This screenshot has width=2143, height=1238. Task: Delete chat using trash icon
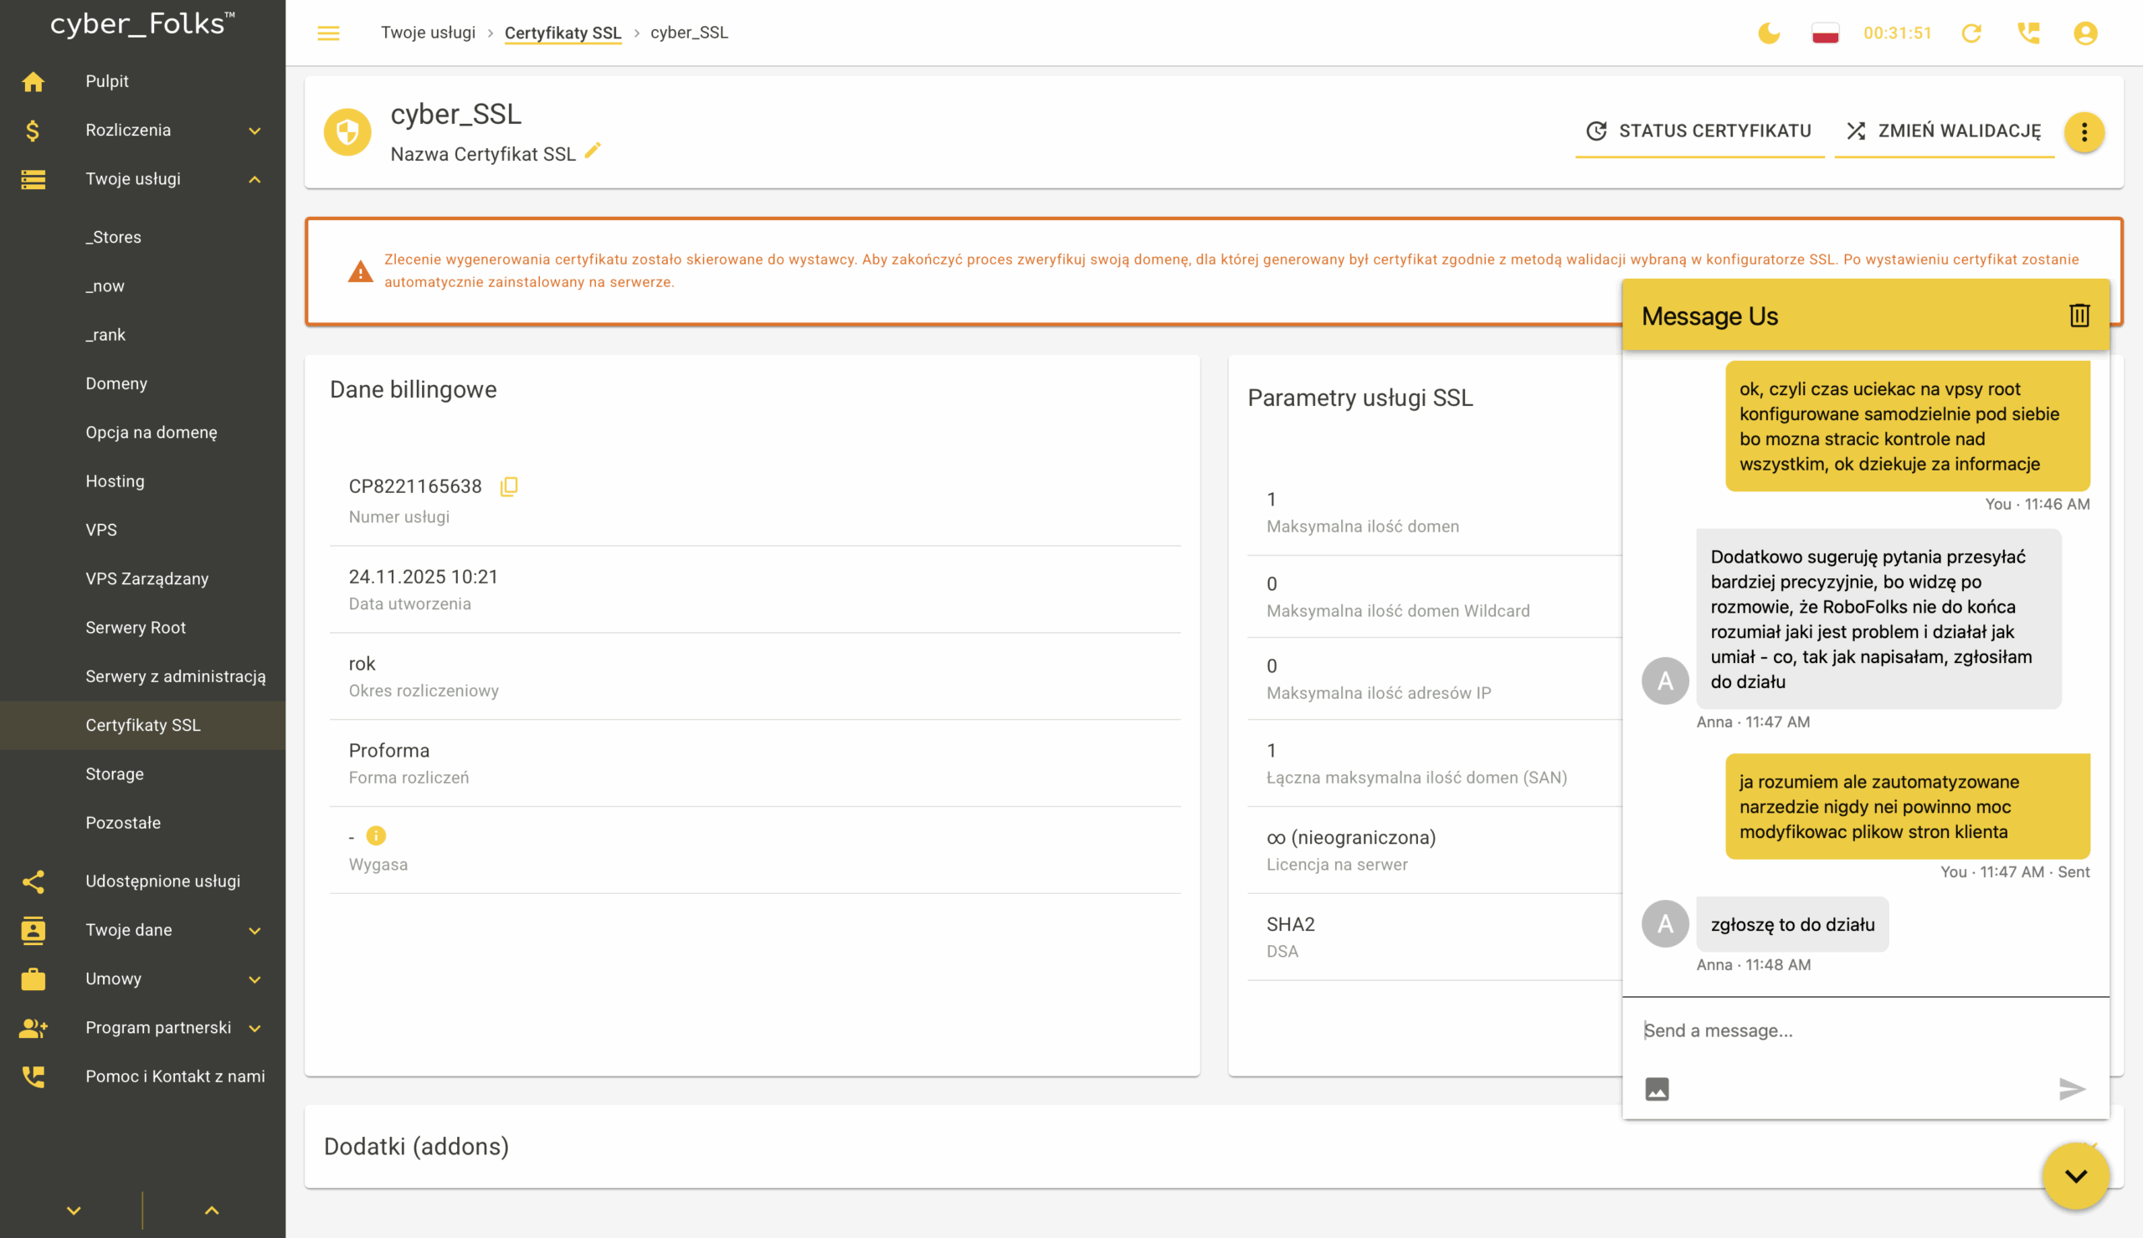pos(2079,316)
